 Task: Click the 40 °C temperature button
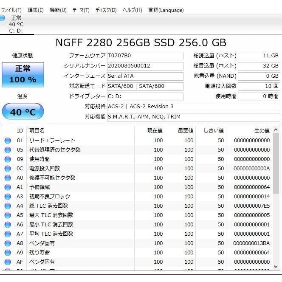click(23, 111)
